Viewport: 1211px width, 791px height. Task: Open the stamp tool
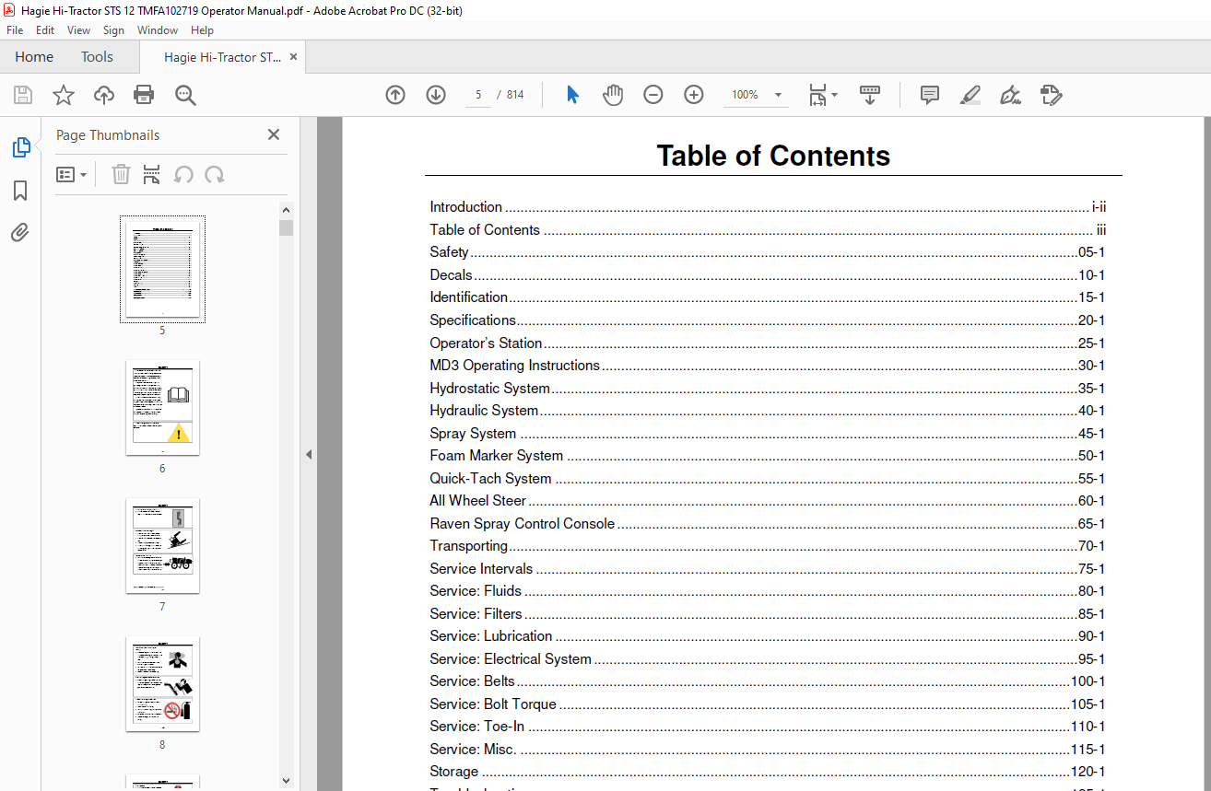coord(1051,95)
